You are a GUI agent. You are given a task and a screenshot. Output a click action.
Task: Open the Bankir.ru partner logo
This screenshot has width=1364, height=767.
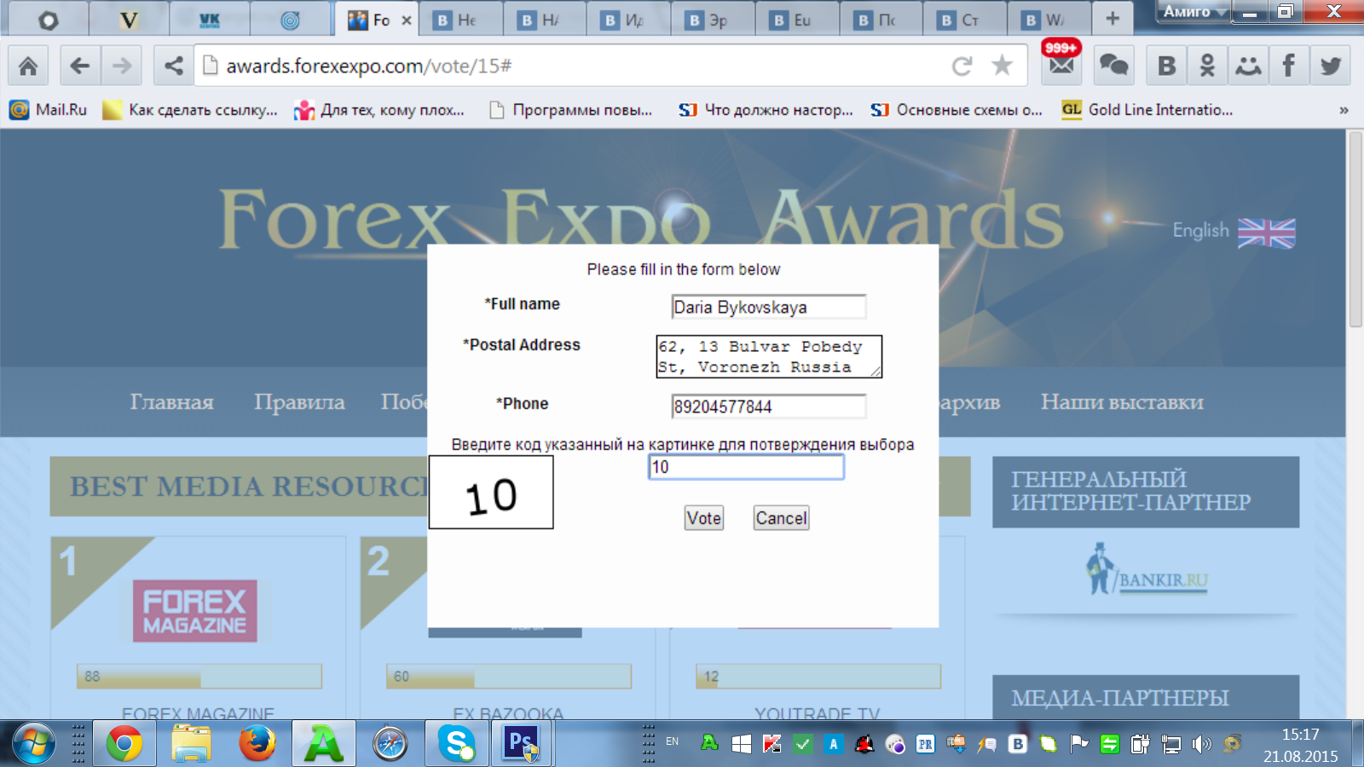[1147, 569]
